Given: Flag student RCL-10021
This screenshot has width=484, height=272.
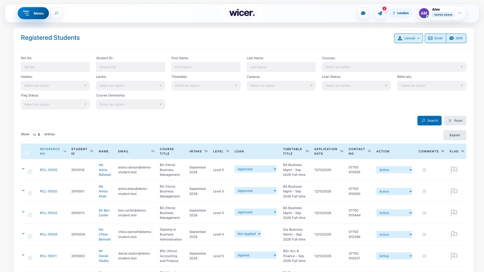Looking at the screenshot, I should 454,256.
